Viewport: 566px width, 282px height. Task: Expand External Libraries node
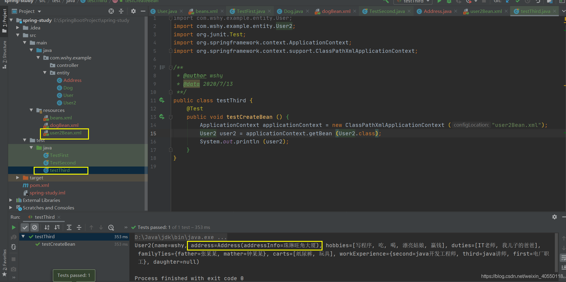pyautogui.click(x=11, y=200)
